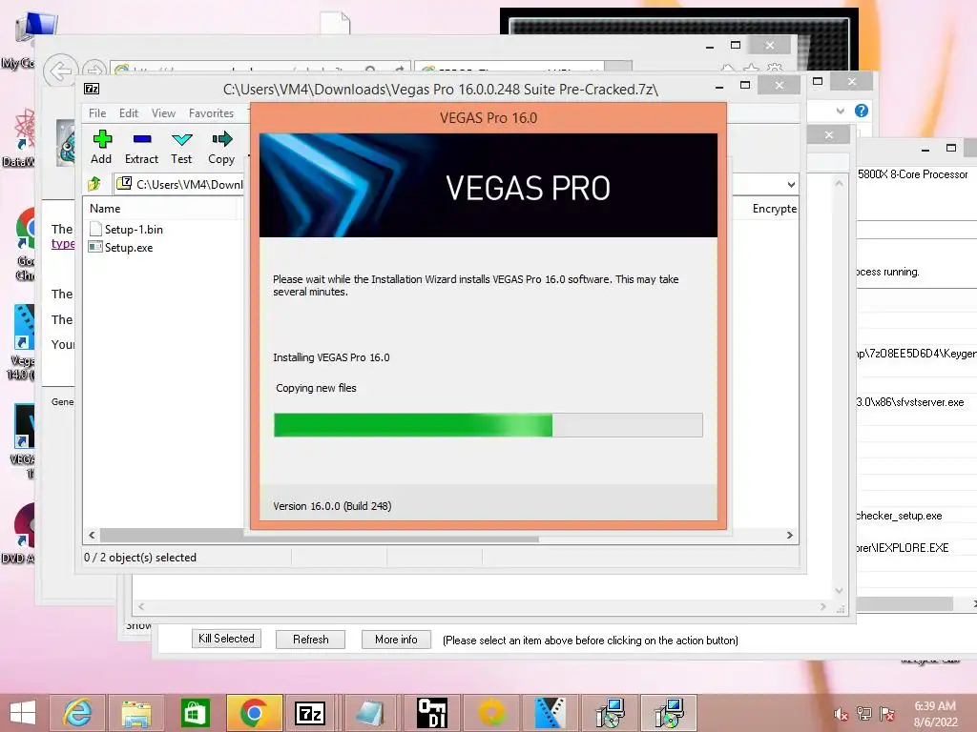
Task: Click the '0 / 2 object(s) selected' status text
Action: click(140, 558)
